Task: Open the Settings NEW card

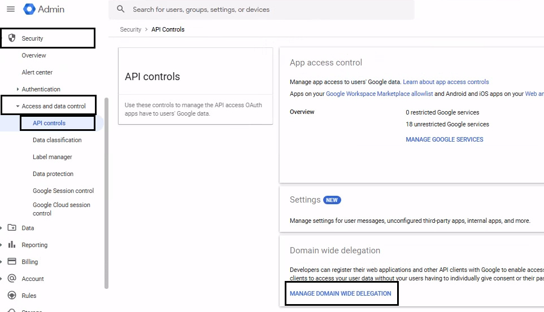Action: pyautogui.click(x=411, y=209)
